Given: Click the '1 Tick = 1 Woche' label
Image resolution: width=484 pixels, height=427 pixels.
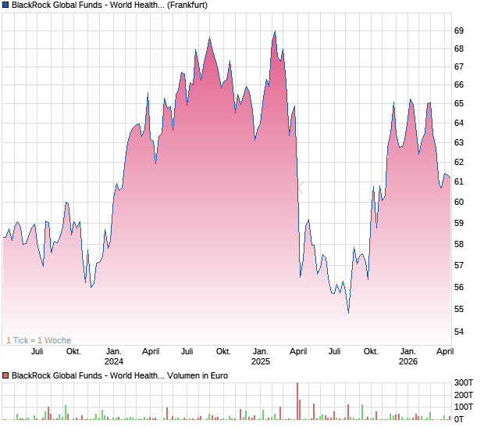Looking at the screenshot, I should (38, 340).
